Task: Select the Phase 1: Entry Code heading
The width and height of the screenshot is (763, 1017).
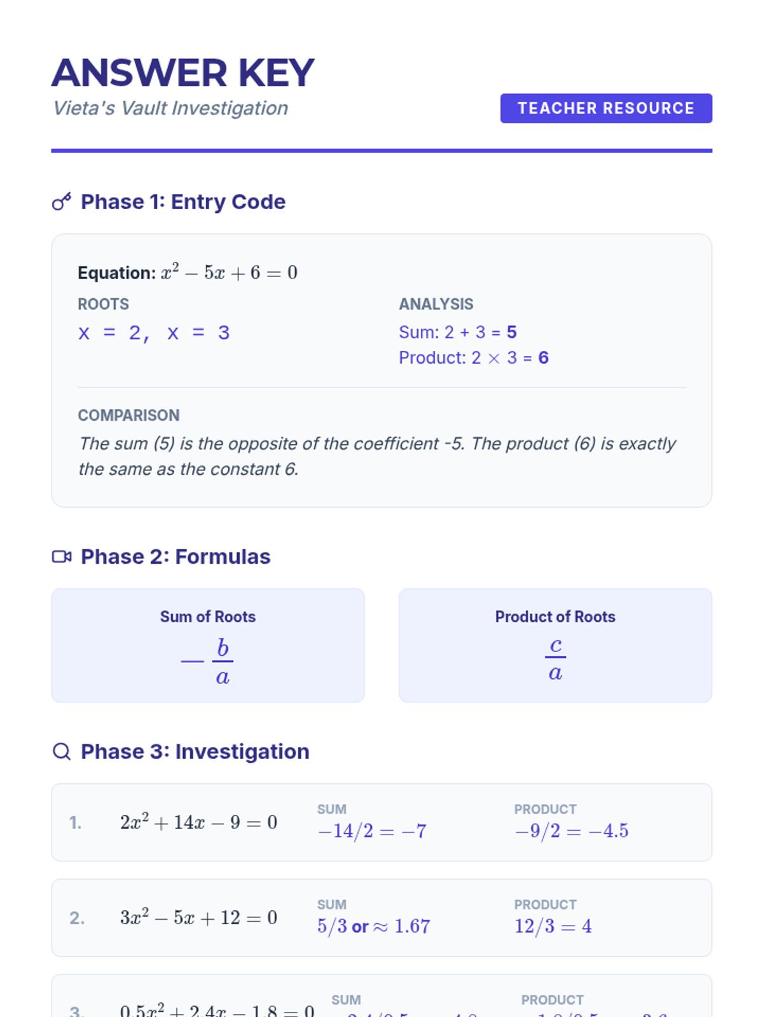Action: pyautogui.click(x=183, y=202)
